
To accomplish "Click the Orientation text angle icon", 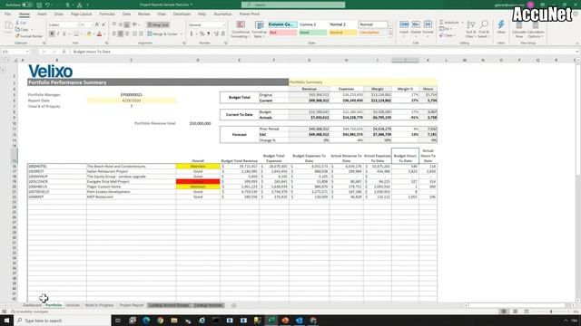I will [135, 24].
